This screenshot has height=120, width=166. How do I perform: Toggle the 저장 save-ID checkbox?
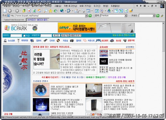[x=24, y=36]
